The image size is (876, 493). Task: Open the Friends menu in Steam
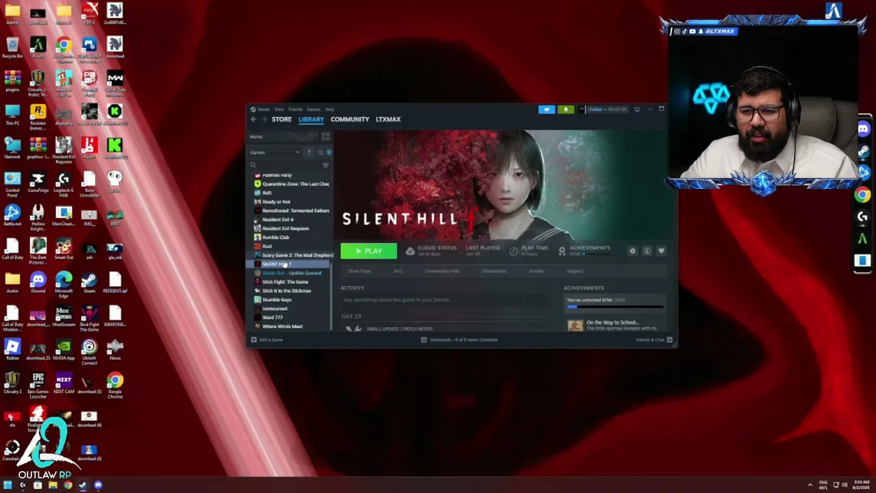[296, 110]
